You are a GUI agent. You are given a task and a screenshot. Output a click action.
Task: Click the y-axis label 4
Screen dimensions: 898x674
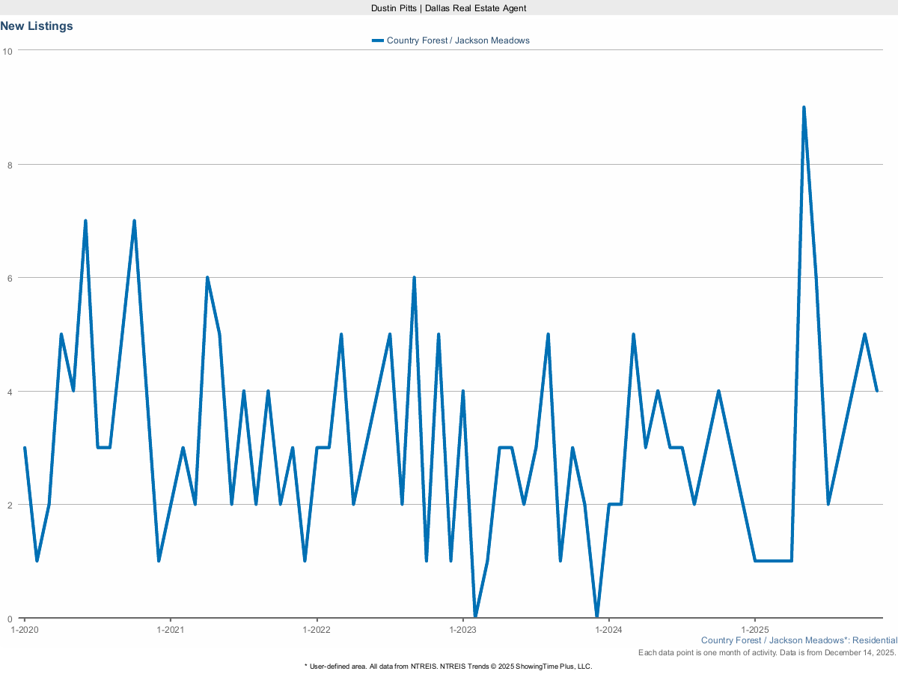click(x=10, y=392)
